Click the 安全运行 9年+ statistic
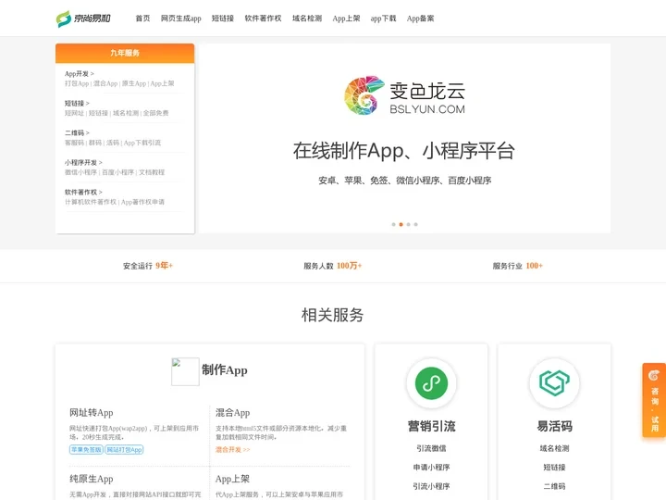Screen dimensions: 666x500 tap(148, 266)
